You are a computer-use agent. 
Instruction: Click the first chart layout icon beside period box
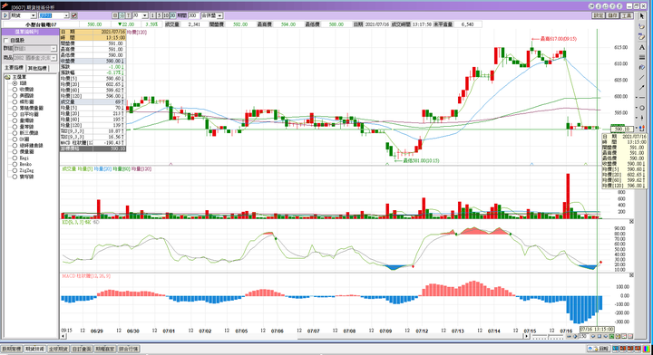[x=115, y=15]
